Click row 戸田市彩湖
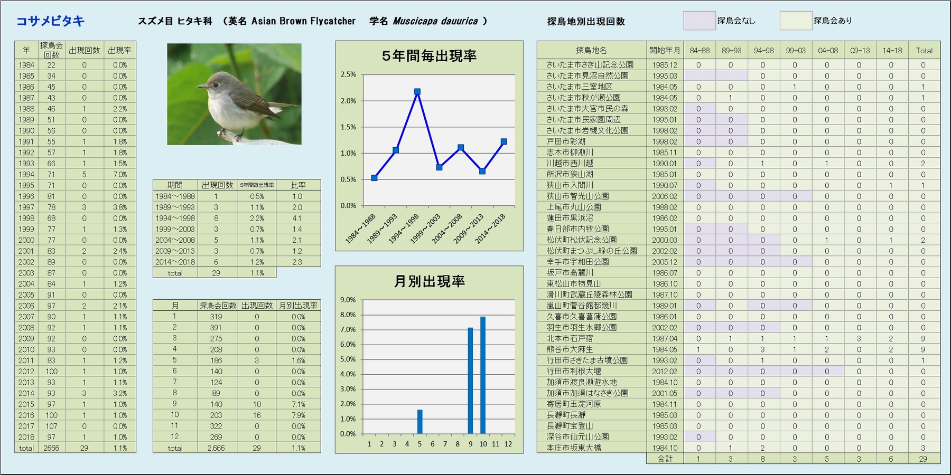The height and width of the screenshot is (475, 951). [739, 141]
